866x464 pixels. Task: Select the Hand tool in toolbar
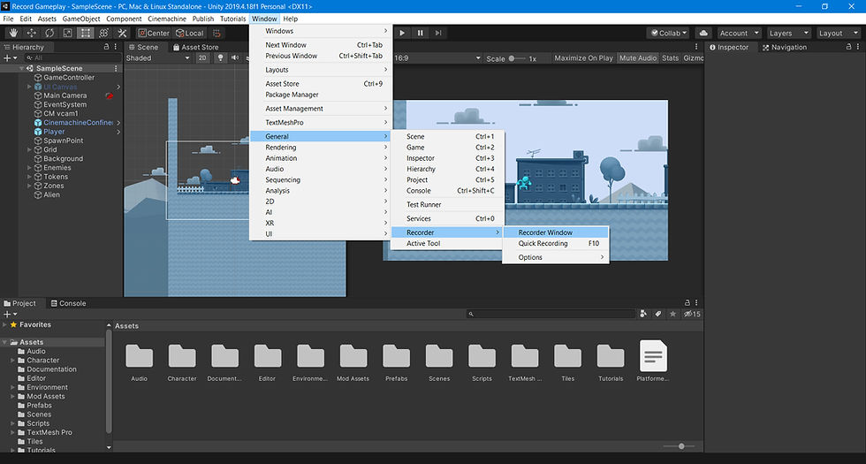point(13,34)
